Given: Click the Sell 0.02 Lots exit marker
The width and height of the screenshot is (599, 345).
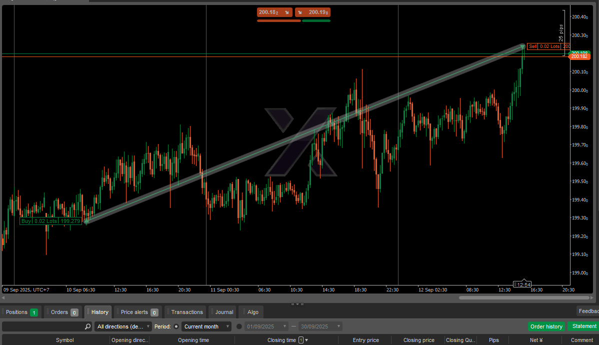Looking at the screenshot, I should [548, 46].
